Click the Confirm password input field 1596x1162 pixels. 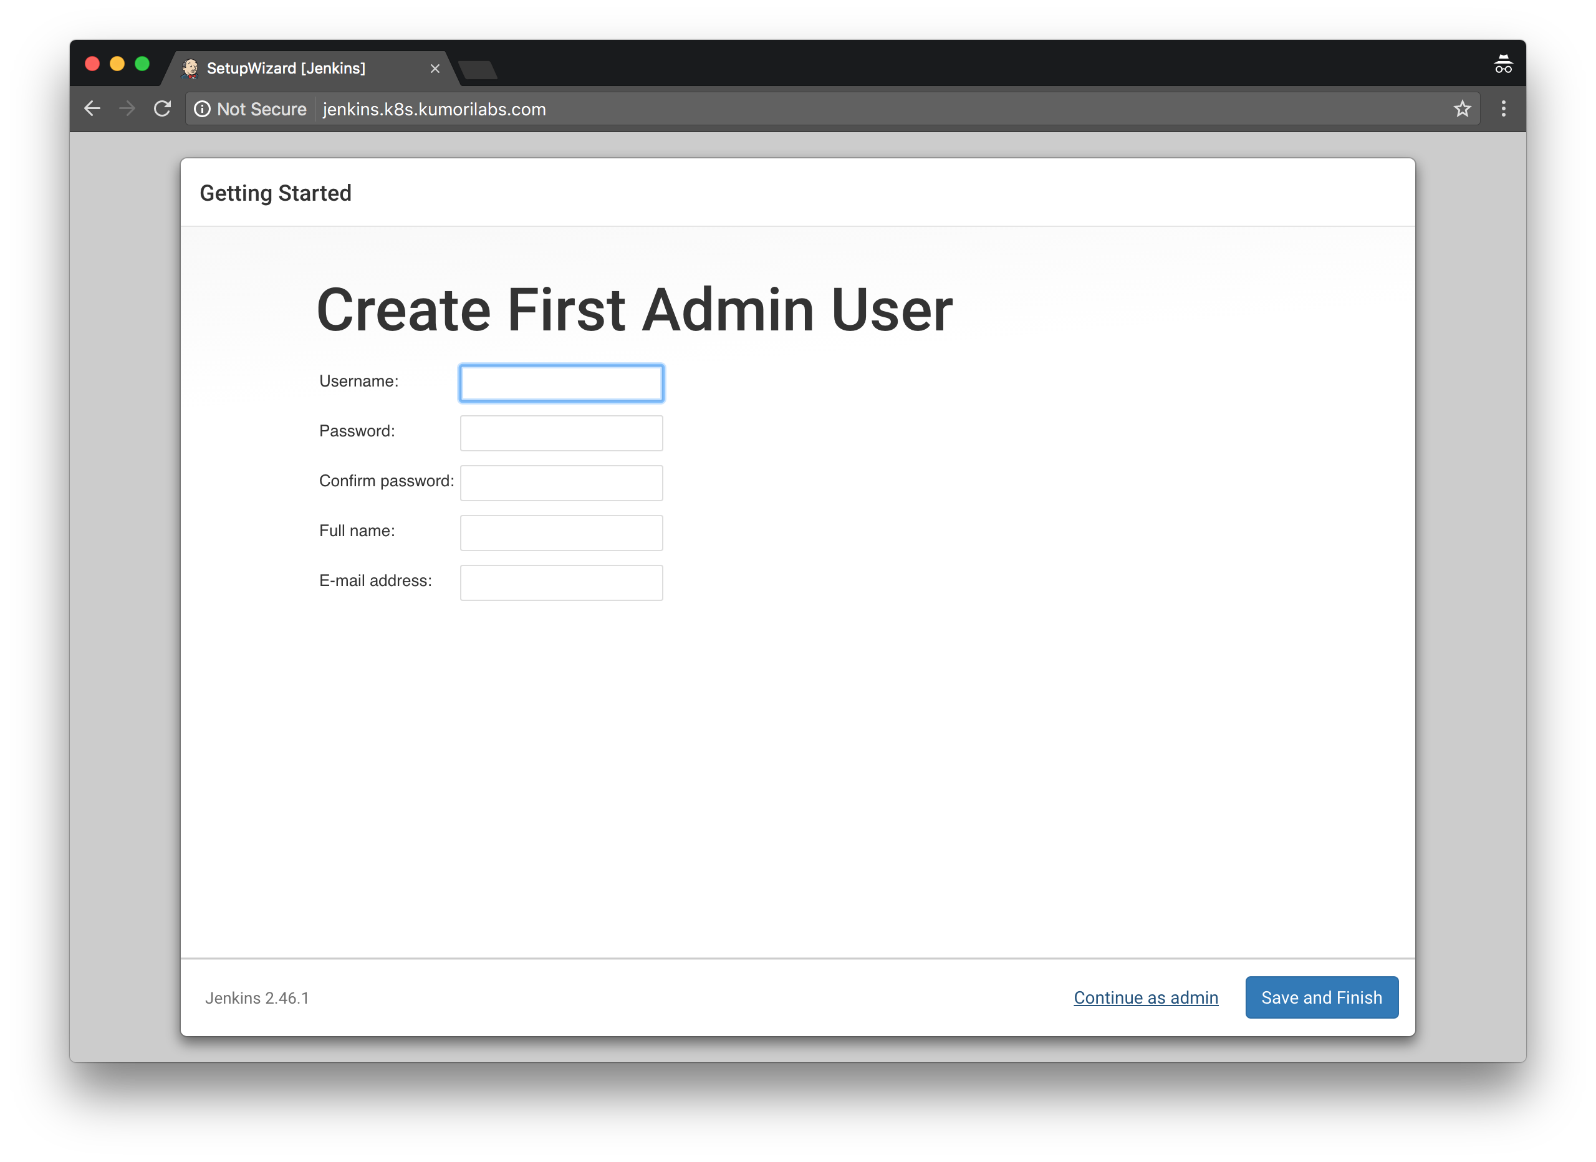561,482
